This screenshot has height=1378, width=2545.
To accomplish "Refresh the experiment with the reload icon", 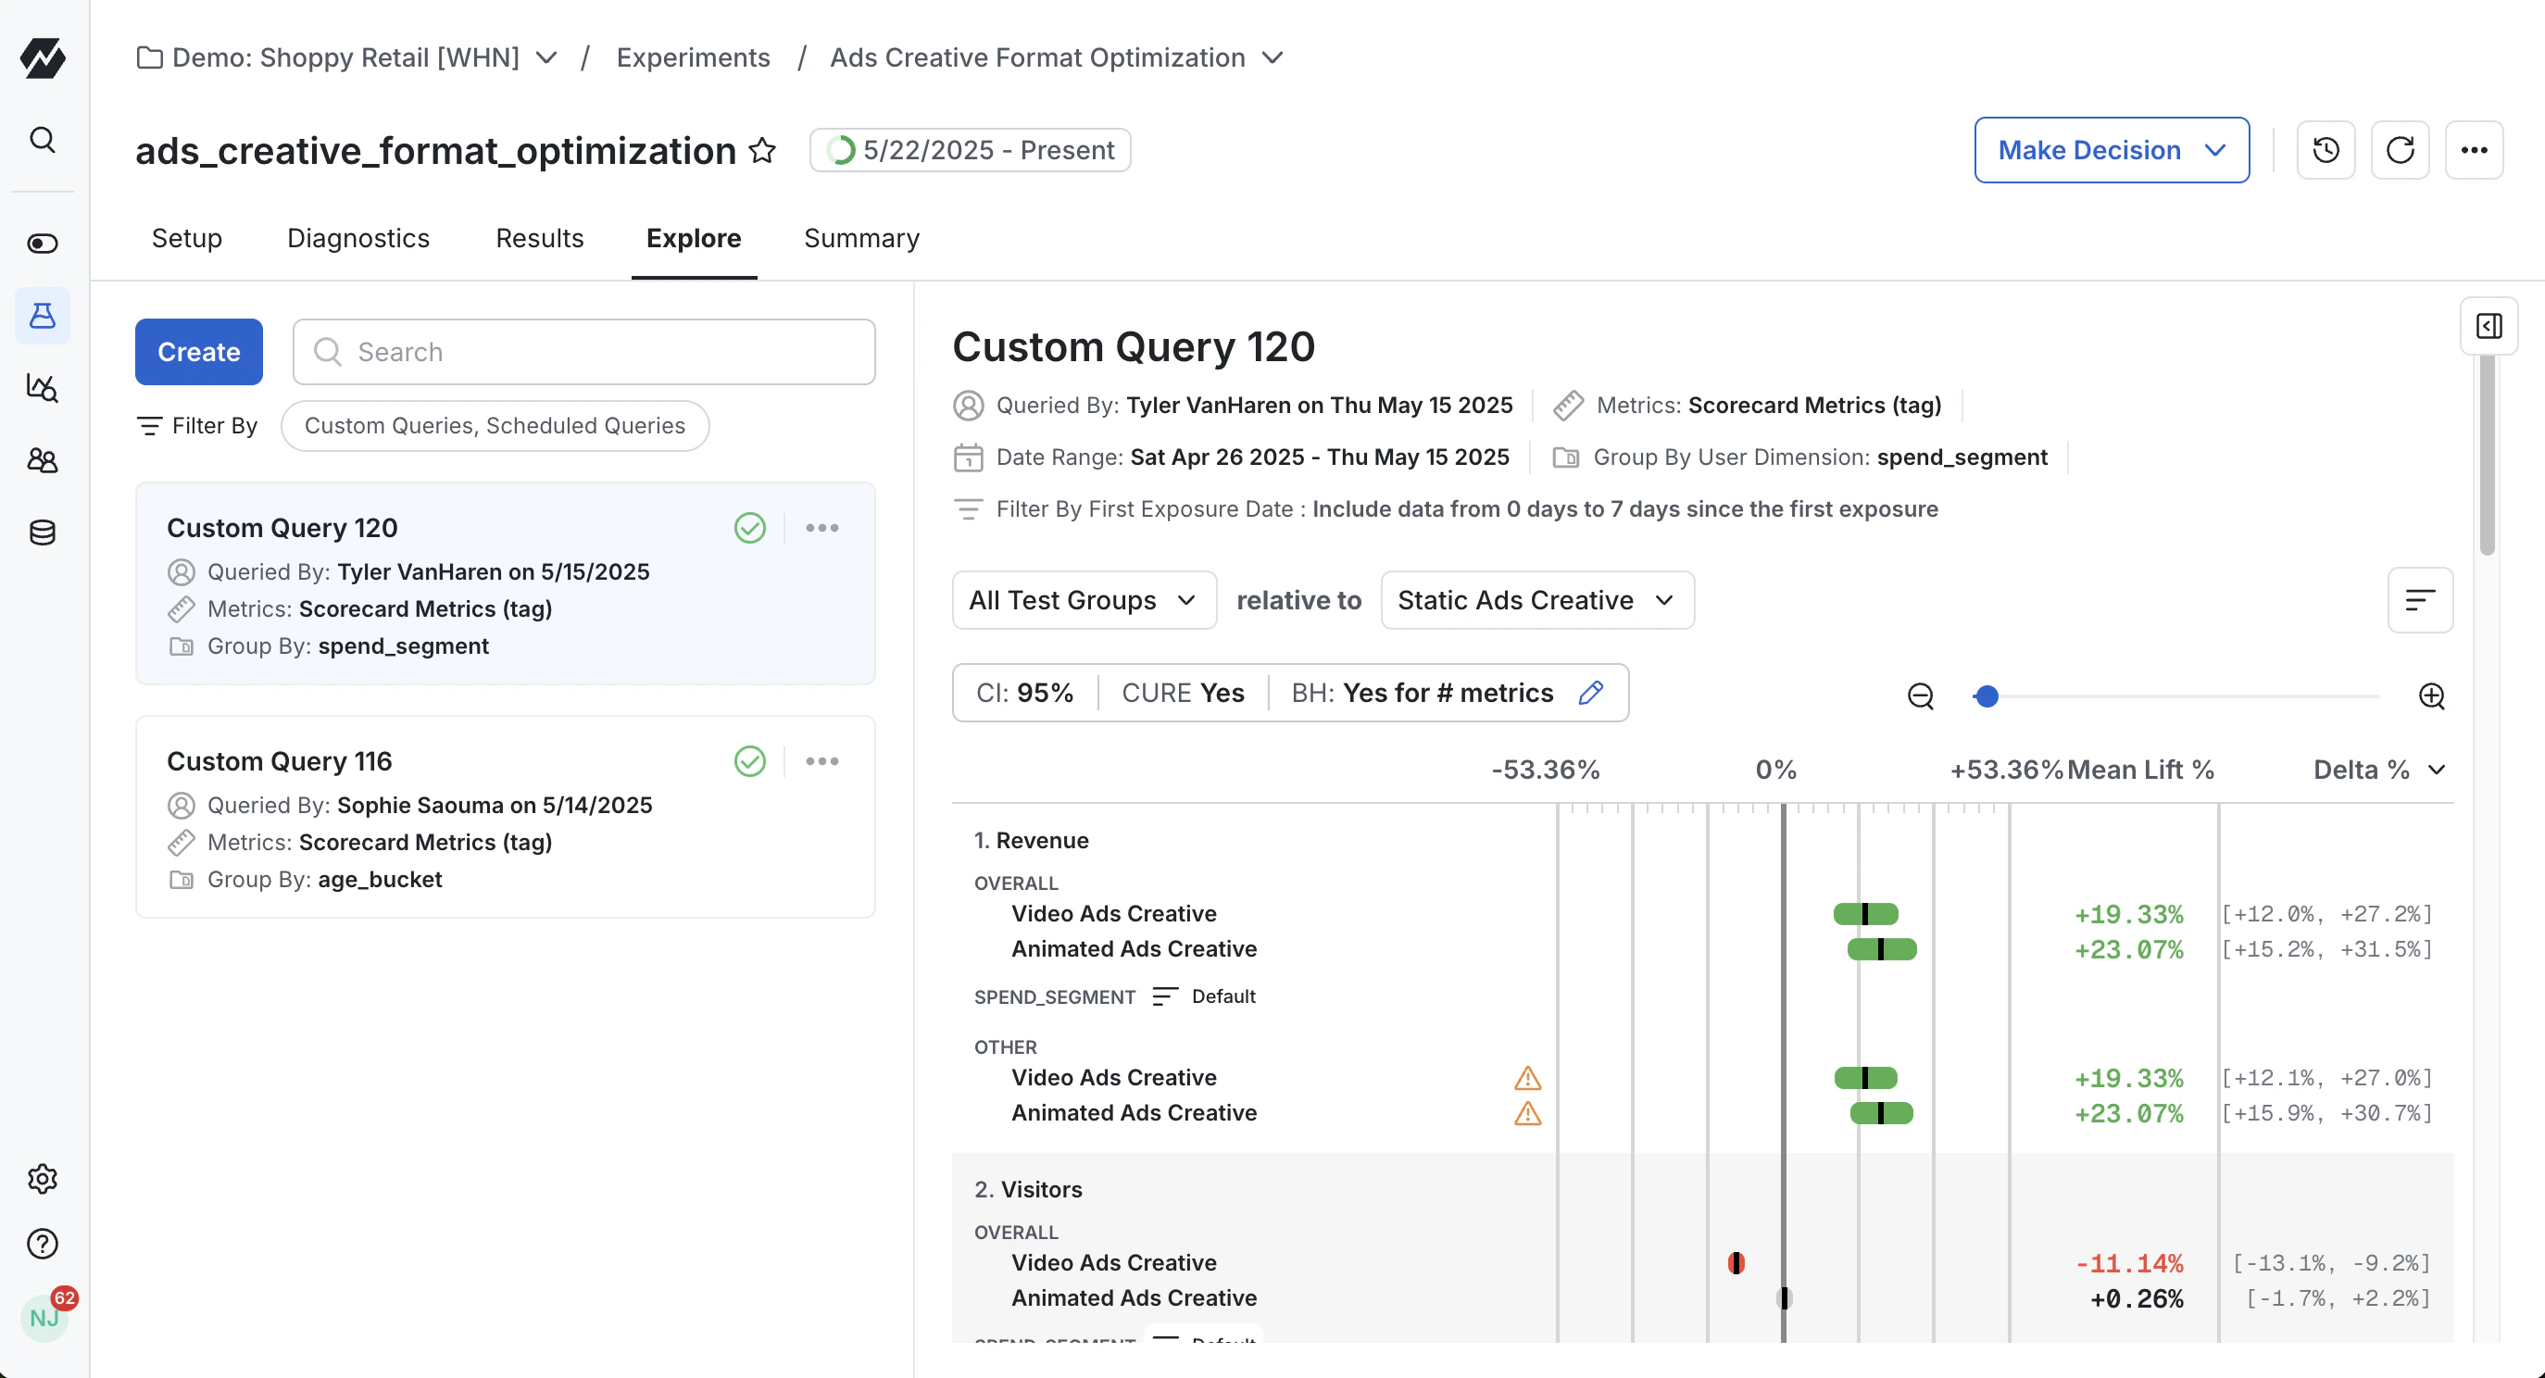I will click(2401, 150).
